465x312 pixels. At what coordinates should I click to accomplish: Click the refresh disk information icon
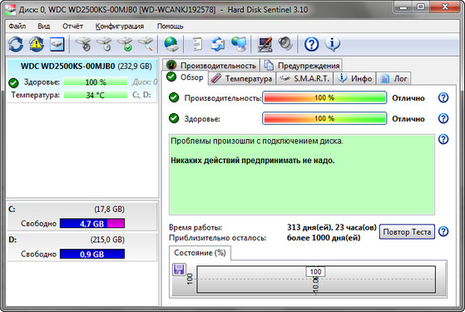click(16, 44)
